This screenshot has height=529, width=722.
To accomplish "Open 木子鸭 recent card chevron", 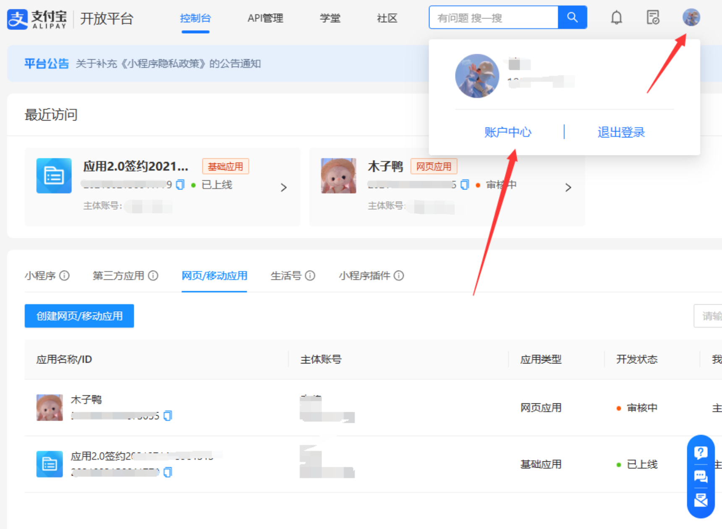I will tap(568, 187).
